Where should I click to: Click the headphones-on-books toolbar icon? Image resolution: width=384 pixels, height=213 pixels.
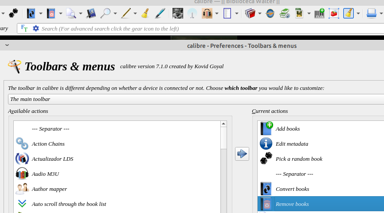point(207,13)
